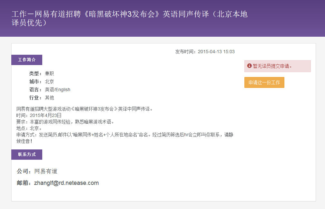The image size is (325, 209).
Task: Click the job title heading in purple banner
Action: (129, 18)
